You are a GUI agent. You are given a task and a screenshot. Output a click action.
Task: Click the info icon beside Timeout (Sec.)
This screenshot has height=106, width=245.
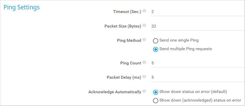point(144,11)
